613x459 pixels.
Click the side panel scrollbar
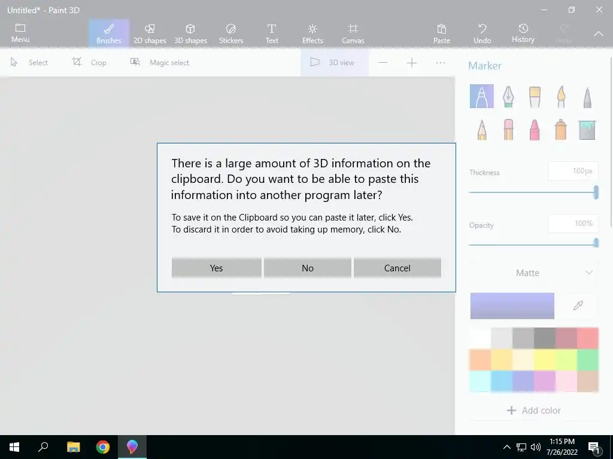pos(611,142)
